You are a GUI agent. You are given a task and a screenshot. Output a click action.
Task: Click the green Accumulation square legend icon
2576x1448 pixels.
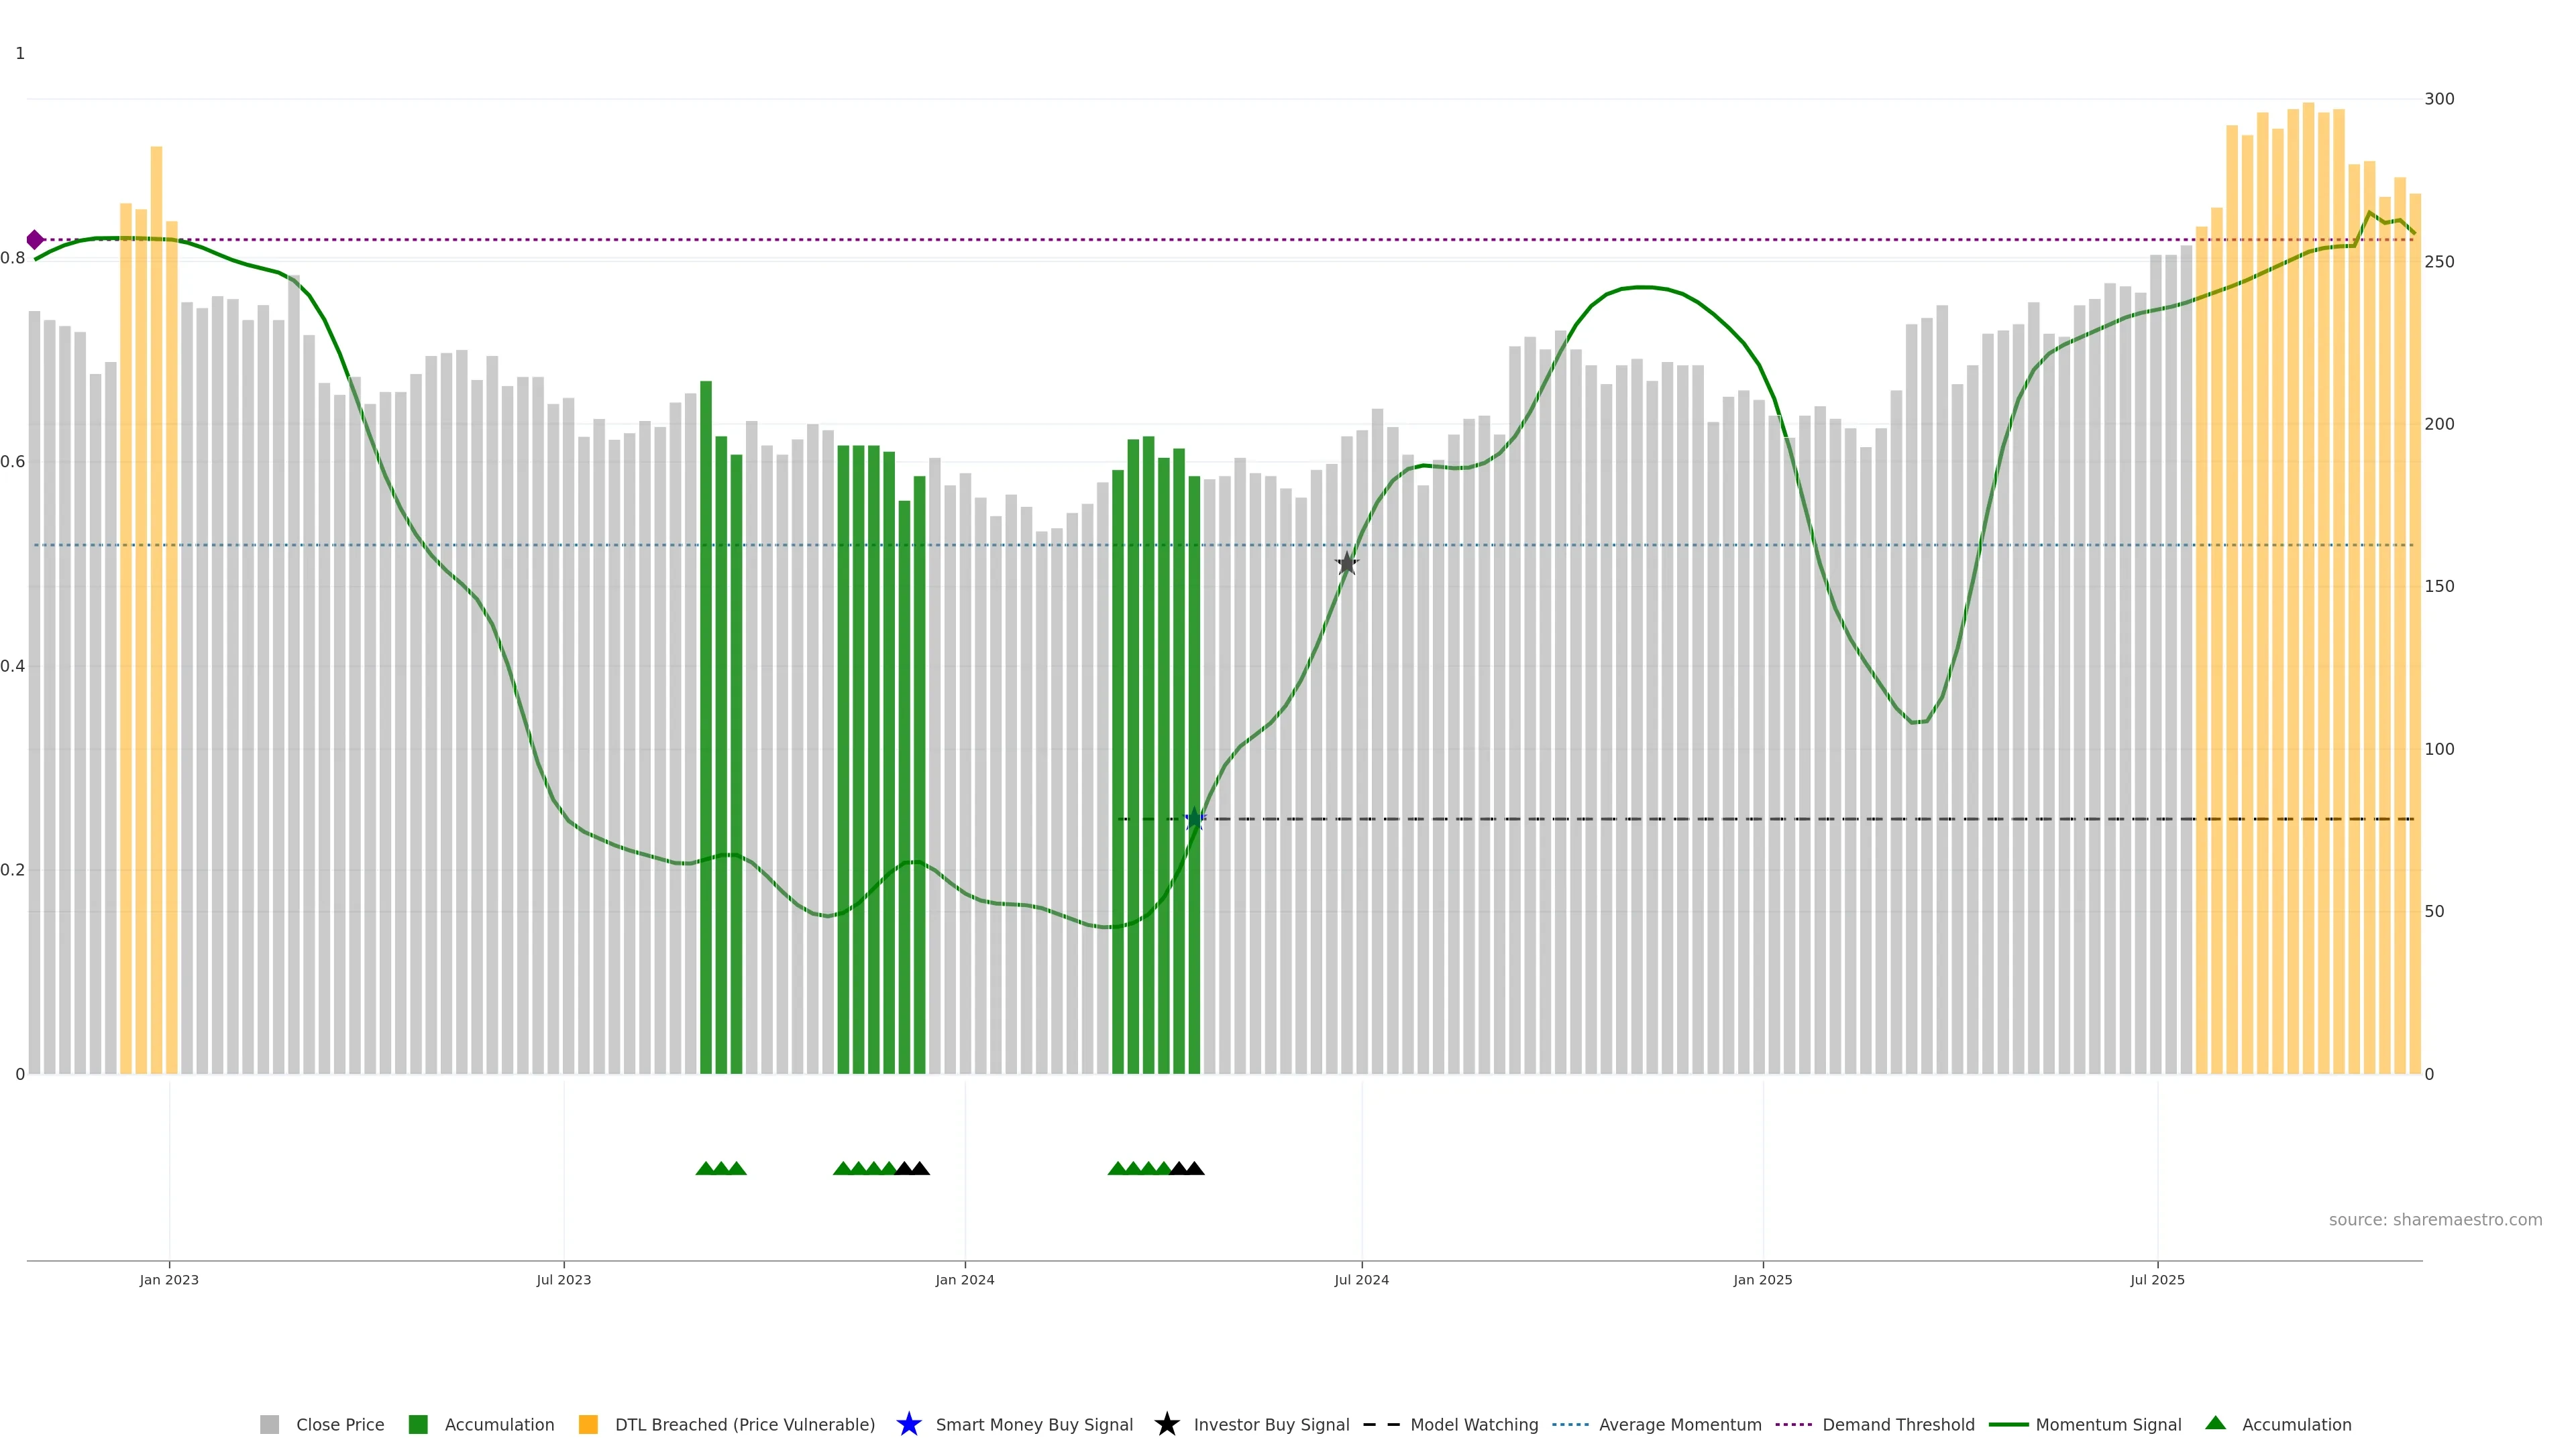point(418,1424)
